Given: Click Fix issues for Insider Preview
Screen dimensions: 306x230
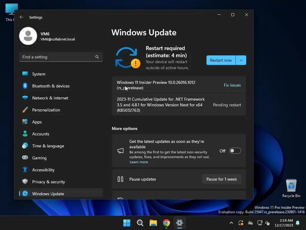Looking at the screenshot, I should [x=232, y=85].
